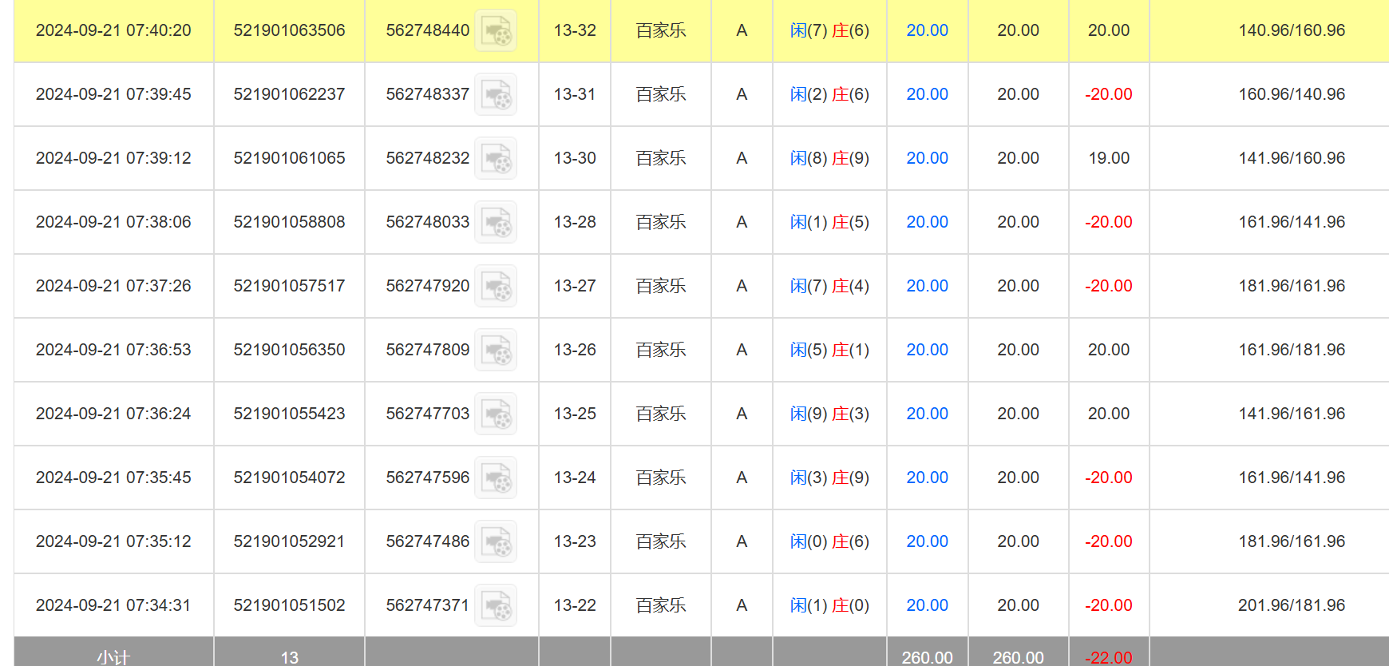
Task: Open bet amount link for table 13-25
Action: (x=927, y=414)
